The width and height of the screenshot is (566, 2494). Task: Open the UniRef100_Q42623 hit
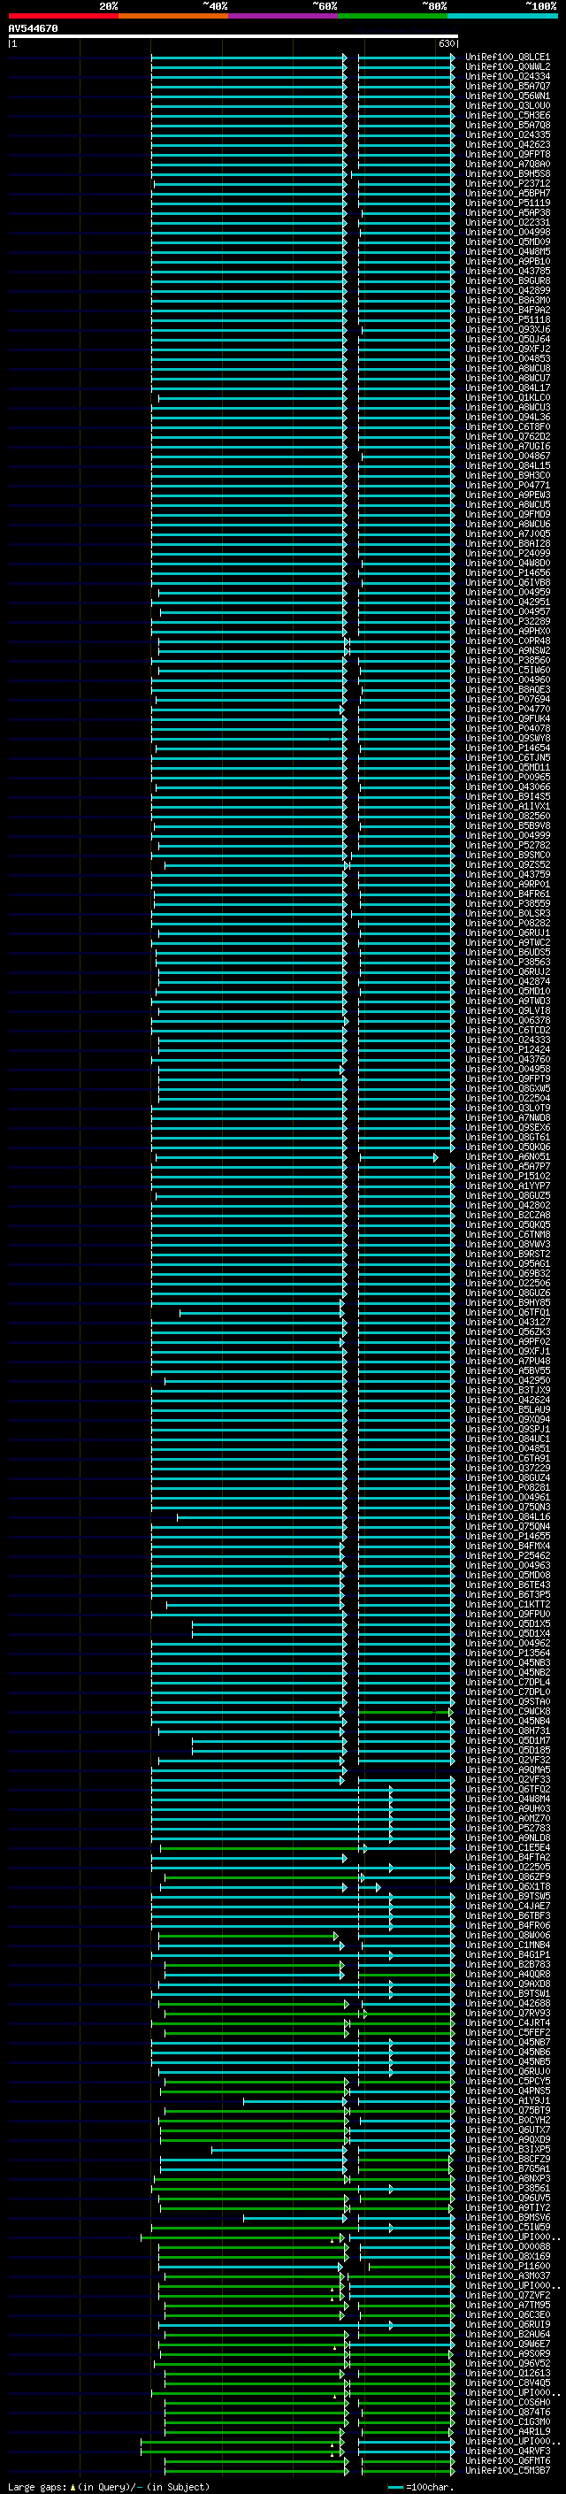pyautogui.click(x=508, y=144)
